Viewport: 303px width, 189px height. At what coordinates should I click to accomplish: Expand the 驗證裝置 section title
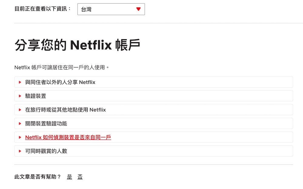click(35, 96)
